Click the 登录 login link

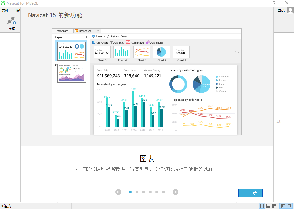[x=281, y=11]
